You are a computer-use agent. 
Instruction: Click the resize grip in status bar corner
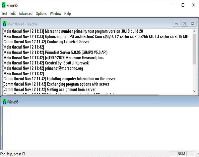click(x=197, y=154)
